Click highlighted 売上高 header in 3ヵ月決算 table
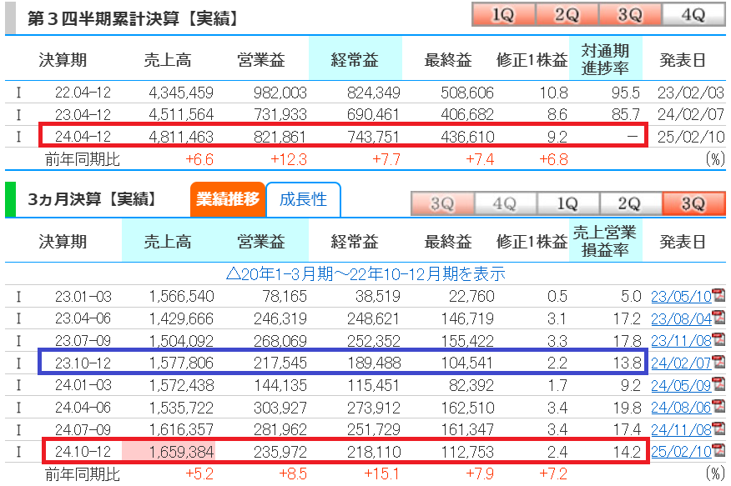 (168, 242)
